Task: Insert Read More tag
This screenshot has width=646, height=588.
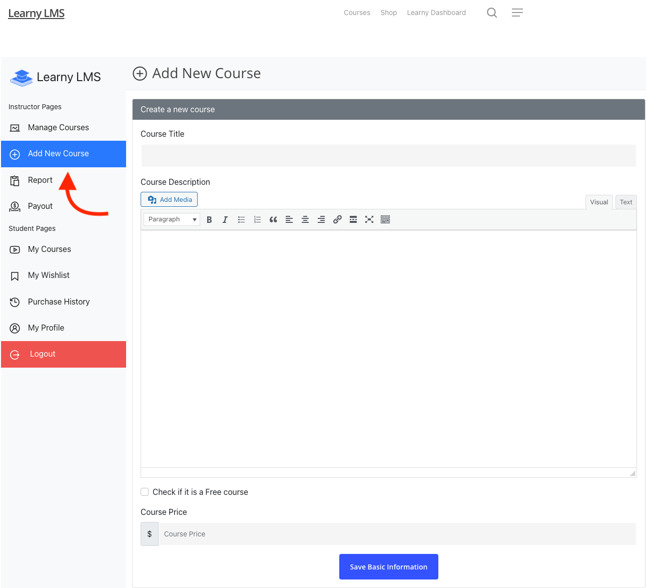Action: (x=353, y=219)
